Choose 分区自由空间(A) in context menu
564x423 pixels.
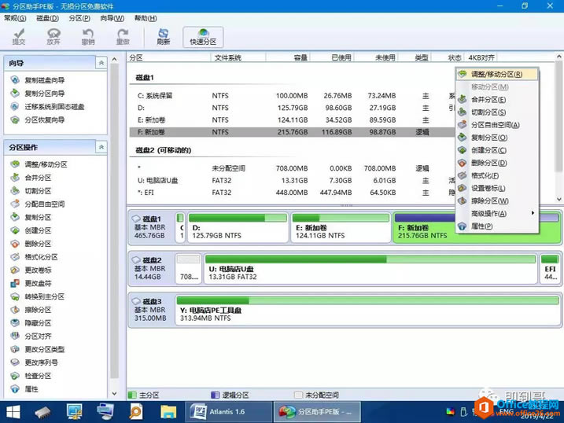click(497, 125)
